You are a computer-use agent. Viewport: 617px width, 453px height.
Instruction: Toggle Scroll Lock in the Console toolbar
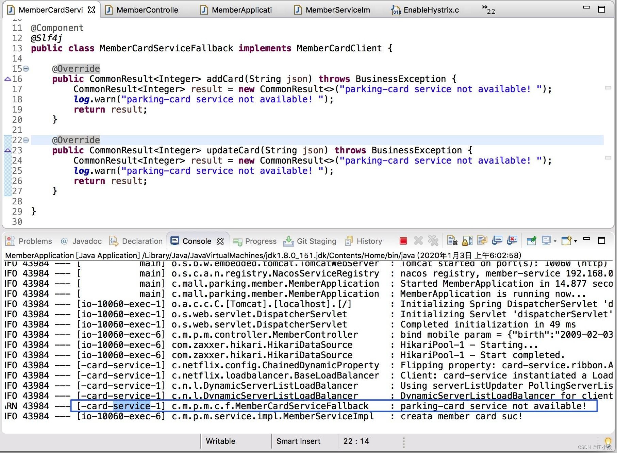[467, 241]
